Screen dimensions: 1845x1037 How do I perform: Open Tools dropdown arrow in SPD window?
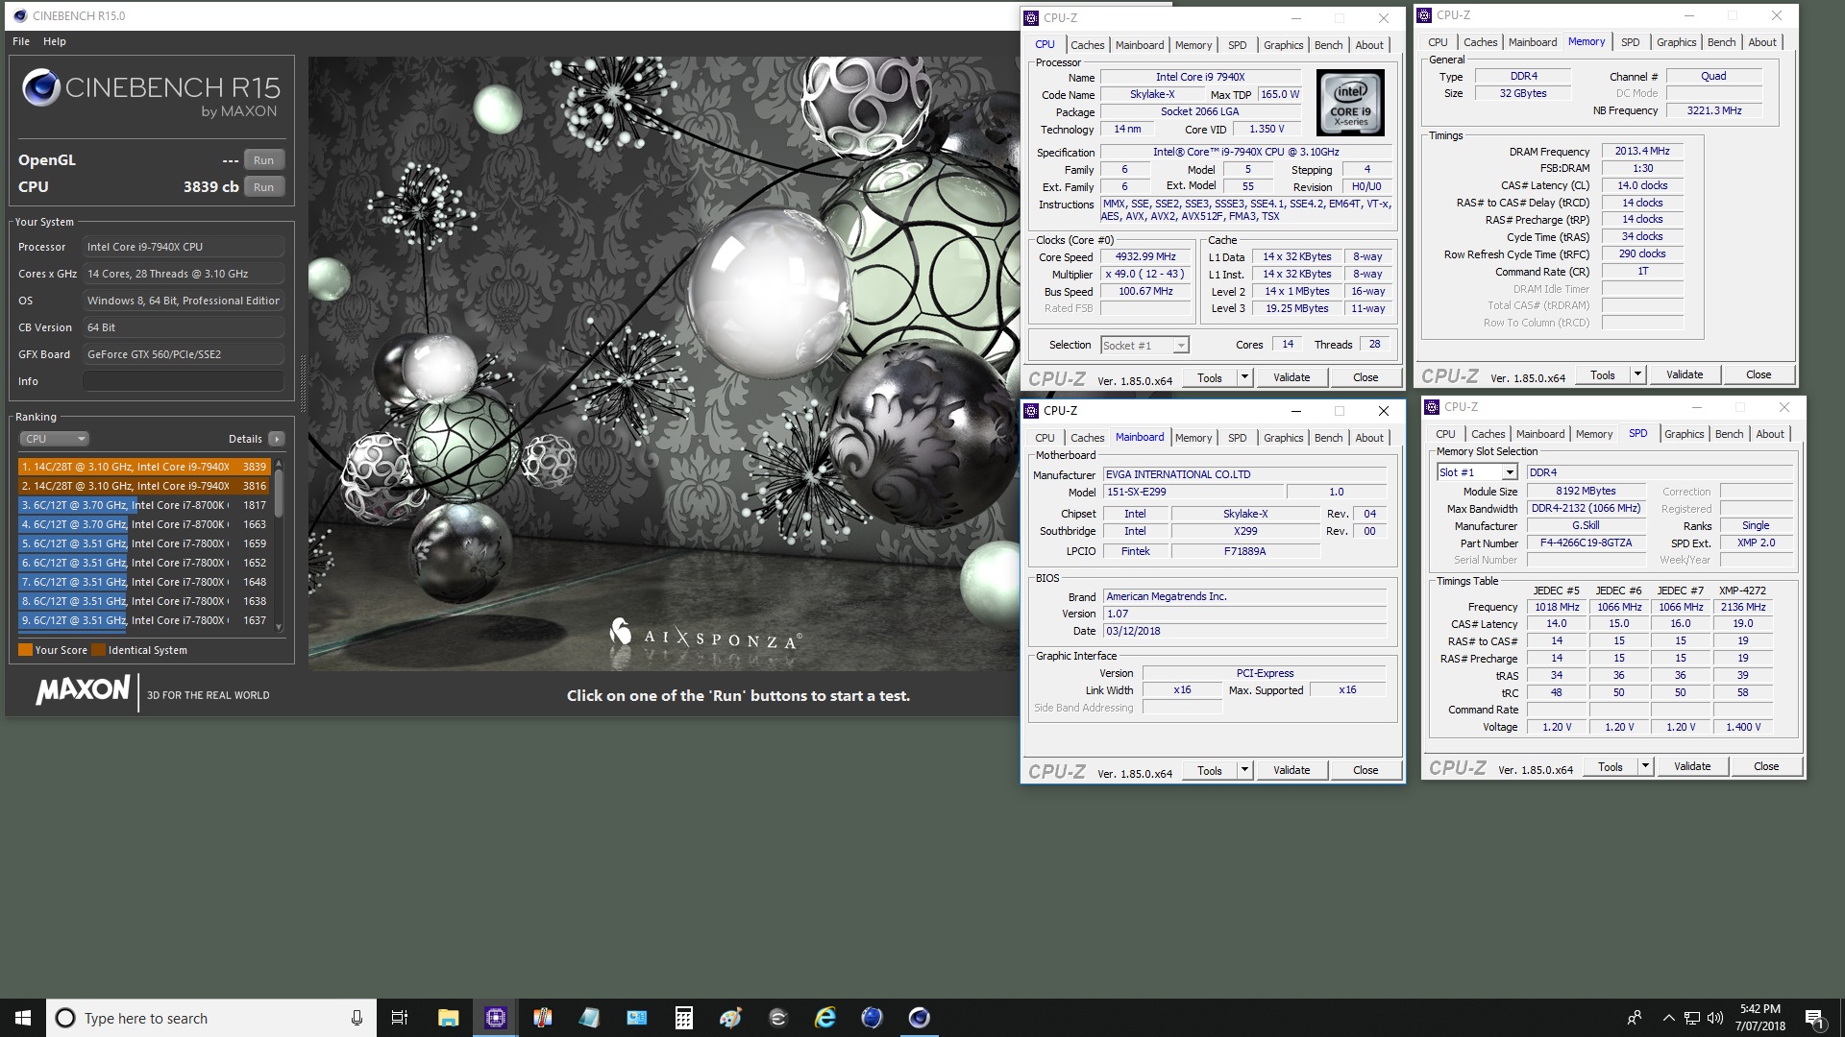tap(1645, 766)
